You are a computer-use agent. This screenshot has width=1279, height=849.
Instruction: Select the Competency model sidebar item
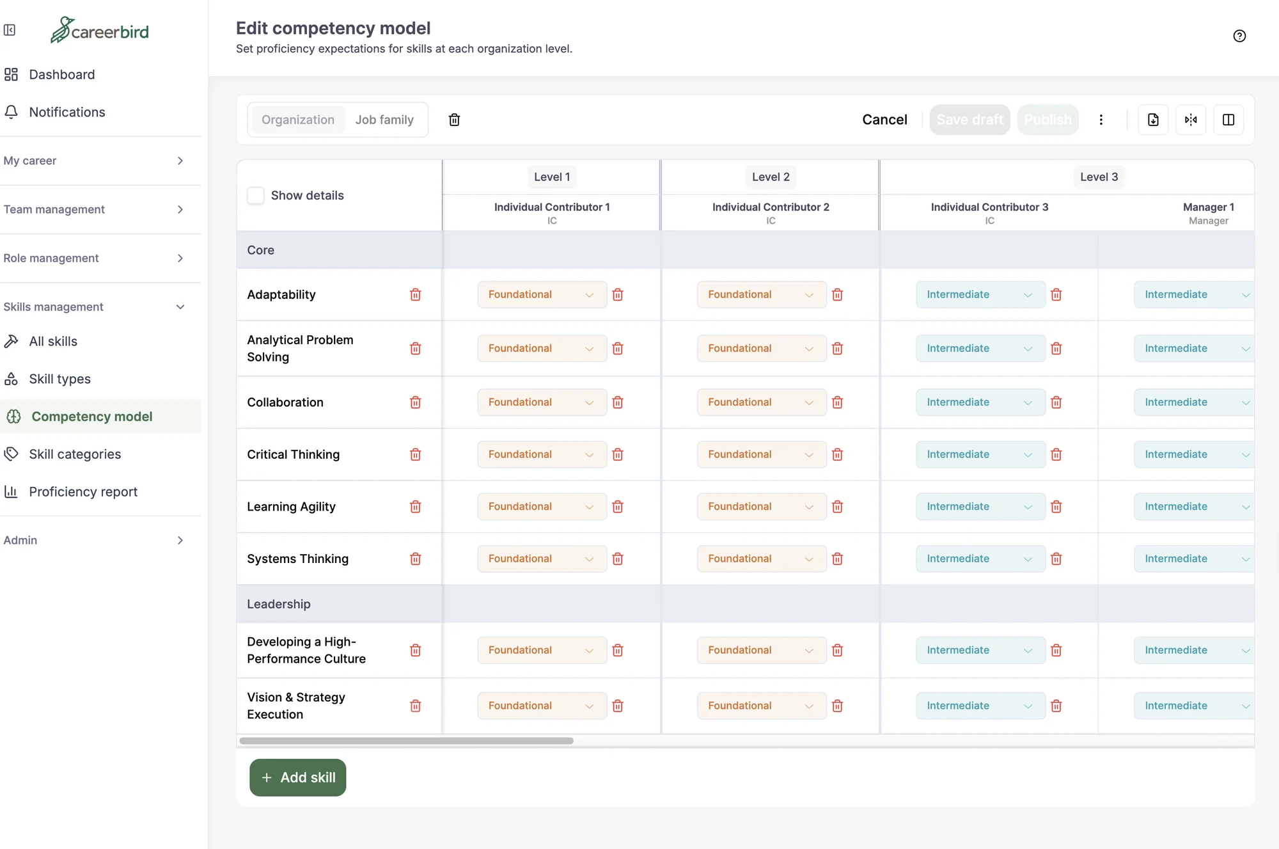pos(100,417)
